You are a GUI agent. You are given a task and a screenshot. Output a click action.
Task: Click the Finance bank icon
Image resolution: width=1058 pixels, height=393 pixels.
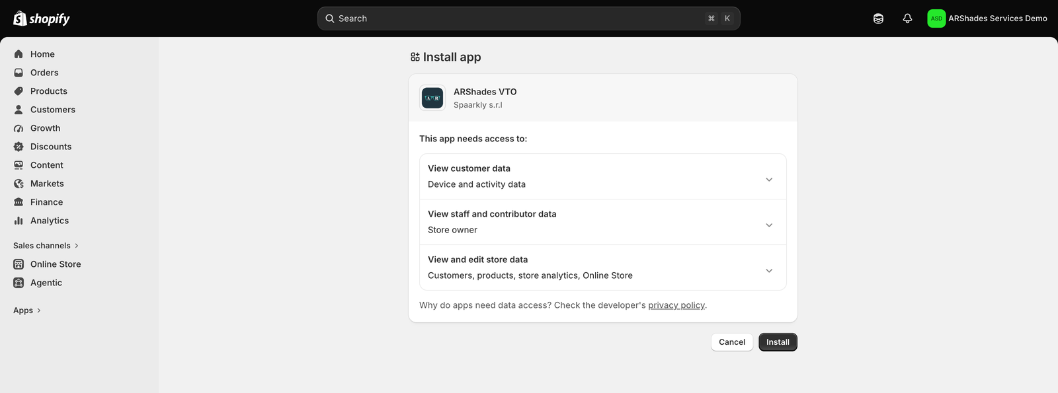[x=19, y=202]
